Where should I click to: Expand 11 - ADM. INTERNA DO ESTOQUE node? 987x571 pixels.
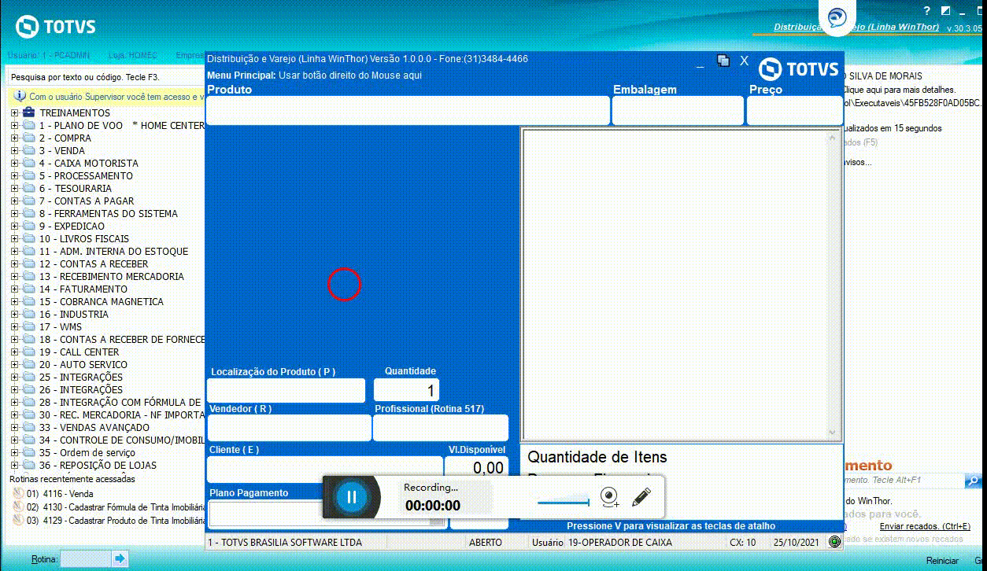click(x=14, y=251)
